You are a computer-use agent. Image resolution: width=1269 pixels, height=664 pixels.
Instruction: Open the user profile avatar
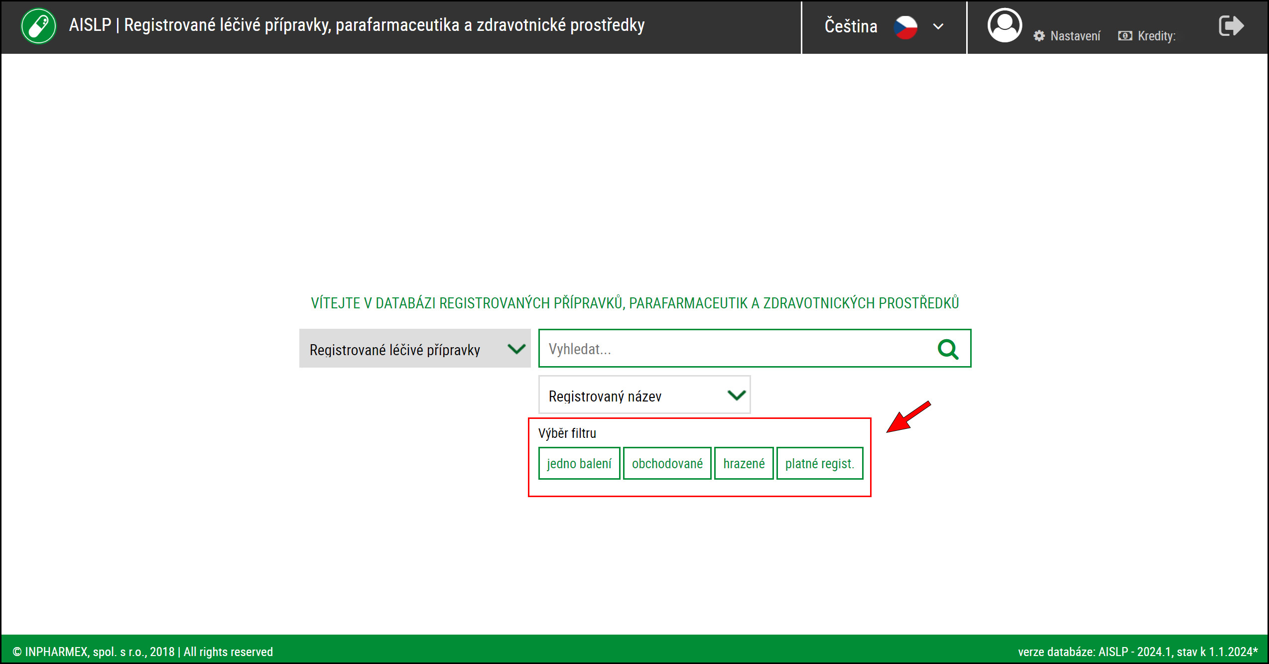[1005, 25]
